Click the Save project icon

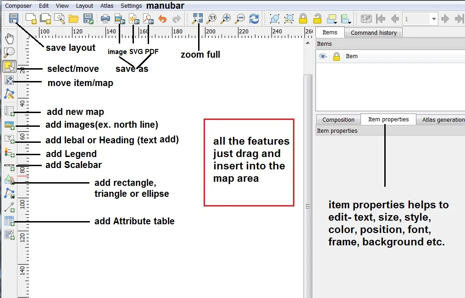(14, 18)
